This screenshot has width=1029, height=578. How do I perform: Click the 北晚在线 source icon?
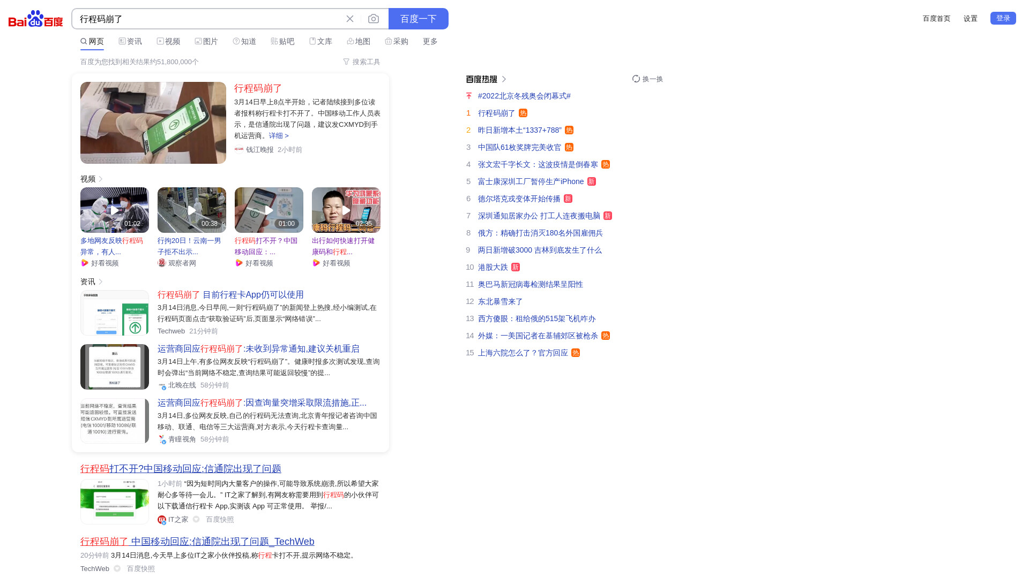pos(162,385)
